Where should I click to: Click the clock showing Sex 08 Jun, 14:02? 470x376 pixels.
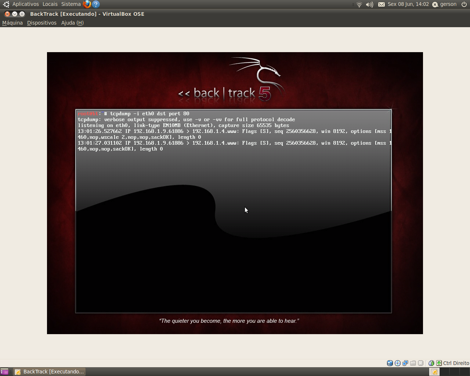408,4
